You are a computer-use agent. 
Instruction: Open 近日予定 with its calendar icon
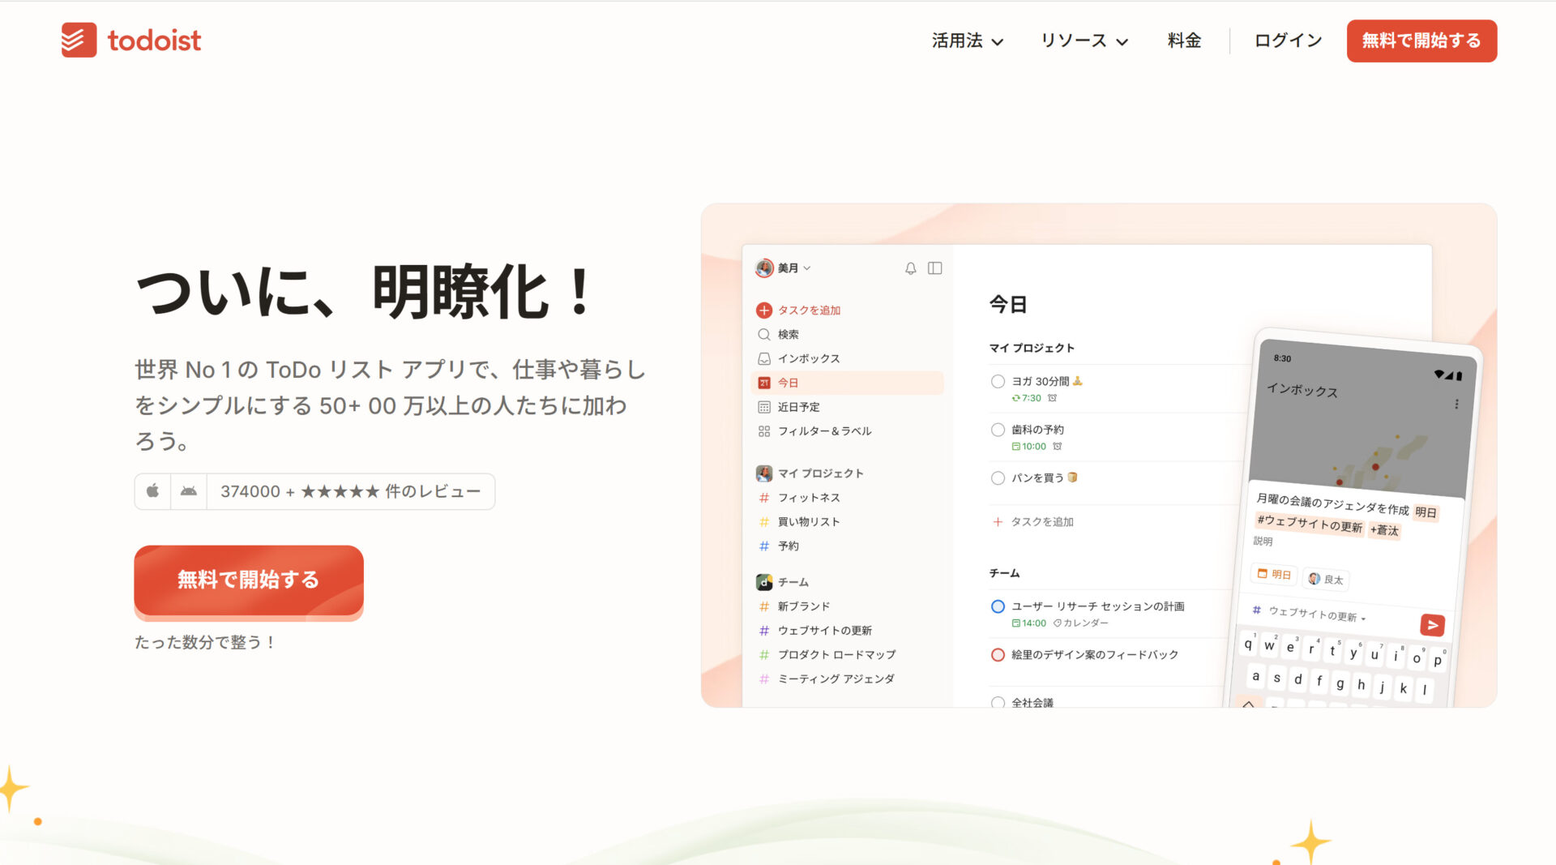tap(763, 406)
